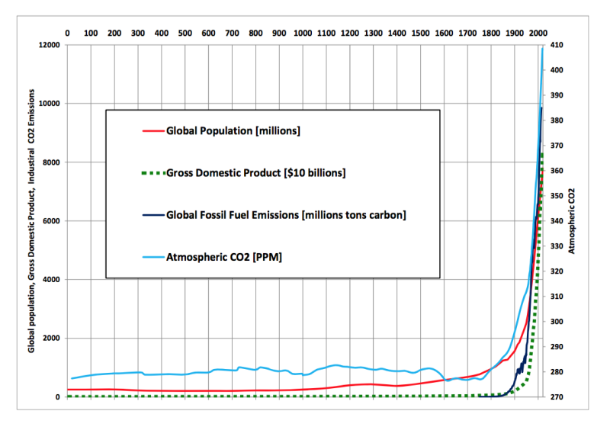Click year 1000 on top axis
The image size is (610, 427).
tap(303, 34)
